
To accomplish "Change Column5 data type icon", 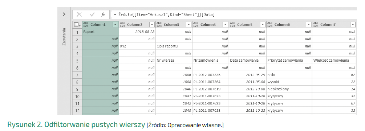I will pos(232,24).
